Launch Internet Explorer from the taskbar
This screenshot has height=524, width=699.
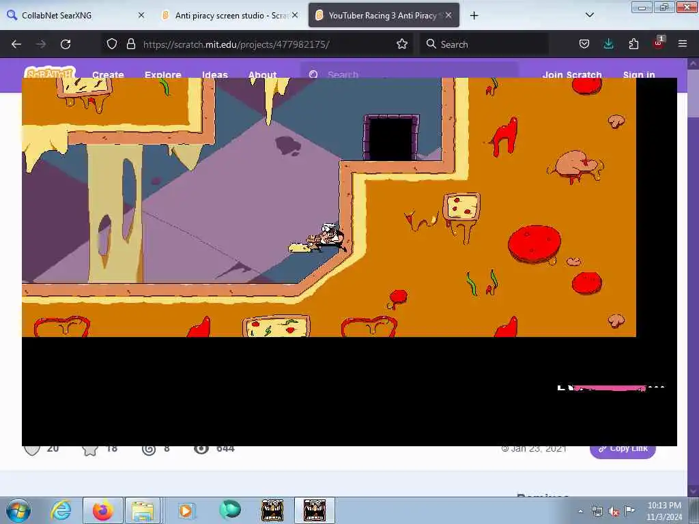[x=61, y=510]
